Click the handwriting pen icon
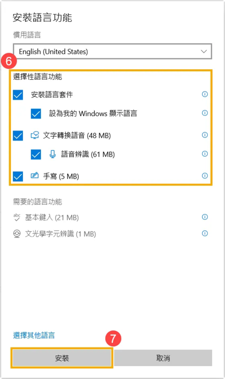The image size is (225, 379). coord(35,176)
